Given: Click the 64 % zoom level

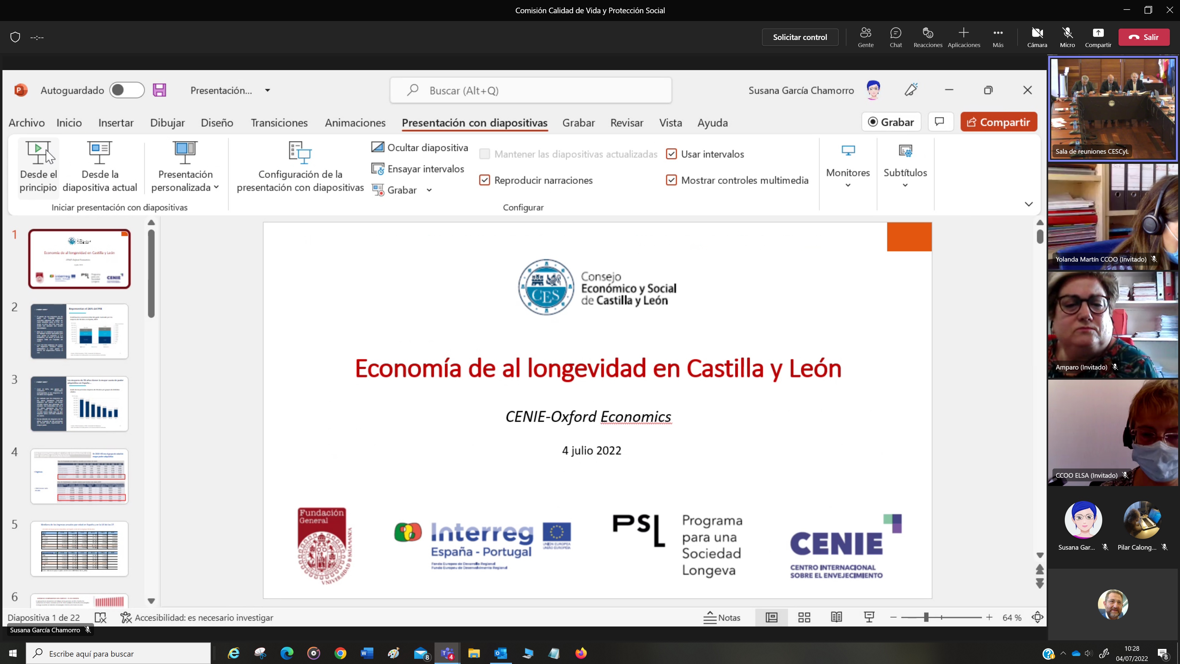Looking at the screenshot, I should (1012, 618).
